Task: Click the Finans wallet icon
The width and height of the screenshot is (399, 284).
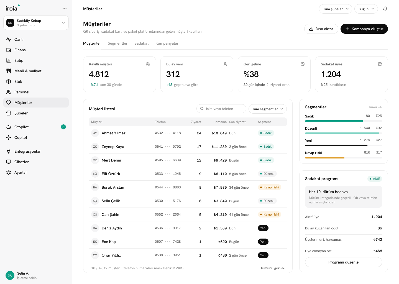Action: [9, 50]
